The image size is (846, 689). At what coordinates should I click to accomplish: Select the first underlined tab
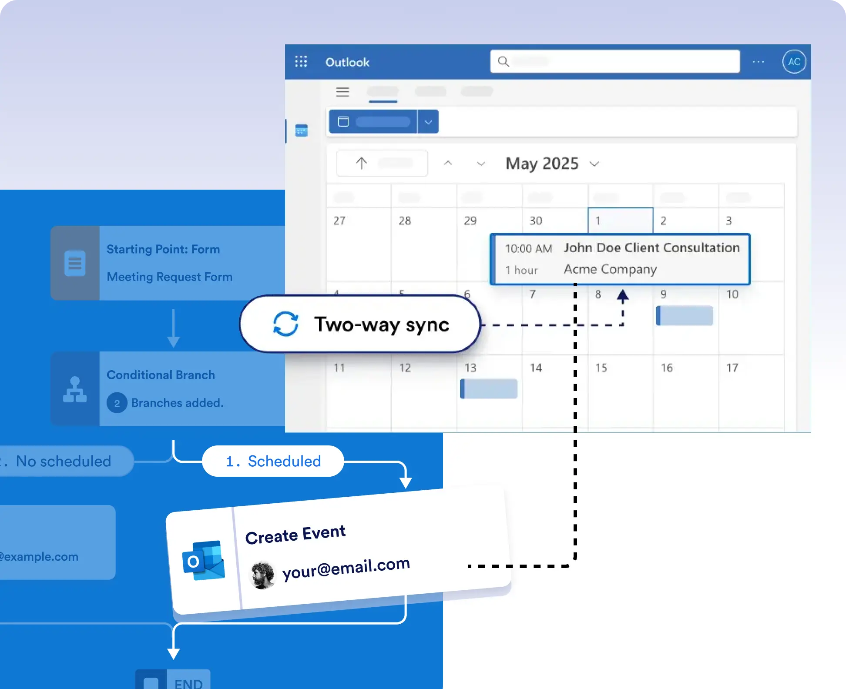coord(383,92)
